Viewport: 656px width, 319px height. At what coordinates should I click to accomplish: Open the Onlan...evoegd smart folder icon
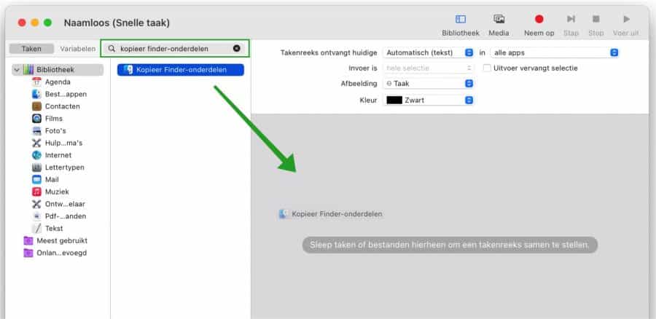tap(28, 253)
